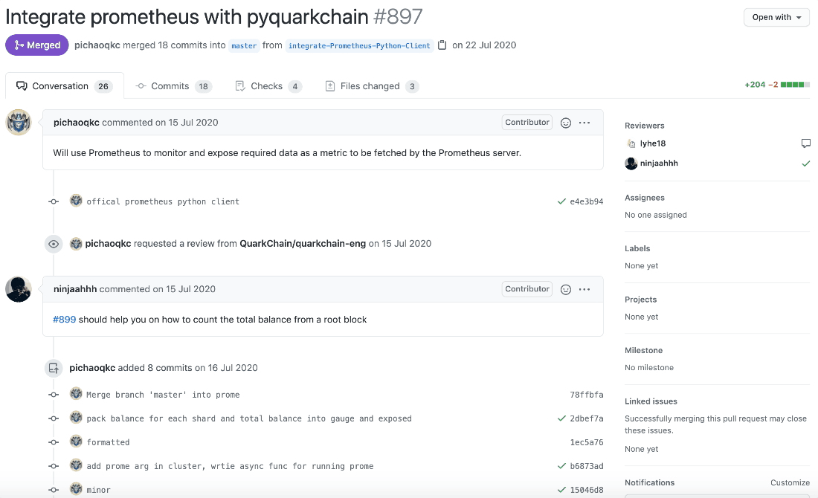818x498 pixels.
Task: Click the 'Linked issues' heading
Action: (x=651, y=401)
